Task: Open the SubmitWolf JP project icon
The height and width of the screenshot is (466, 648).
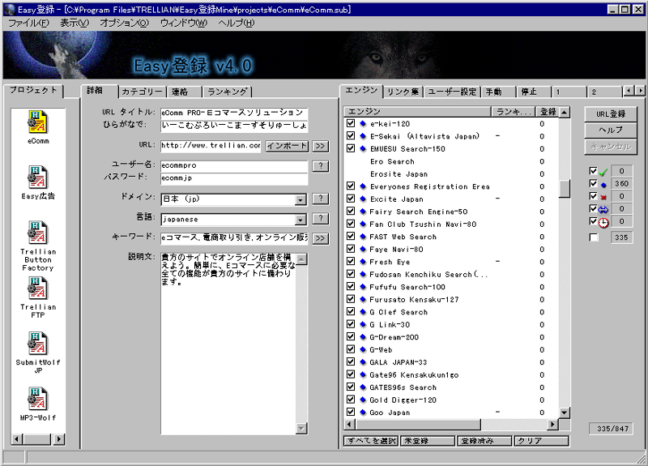Action: (x=38, y=344)
